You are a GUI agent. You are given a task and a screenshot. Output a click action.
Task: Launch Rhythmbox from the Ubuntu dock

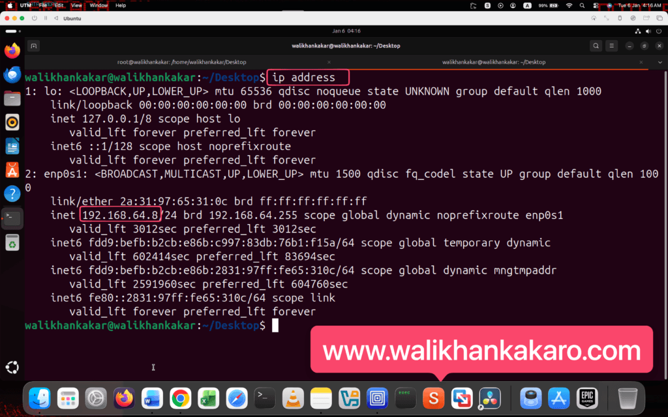point(12,122)
